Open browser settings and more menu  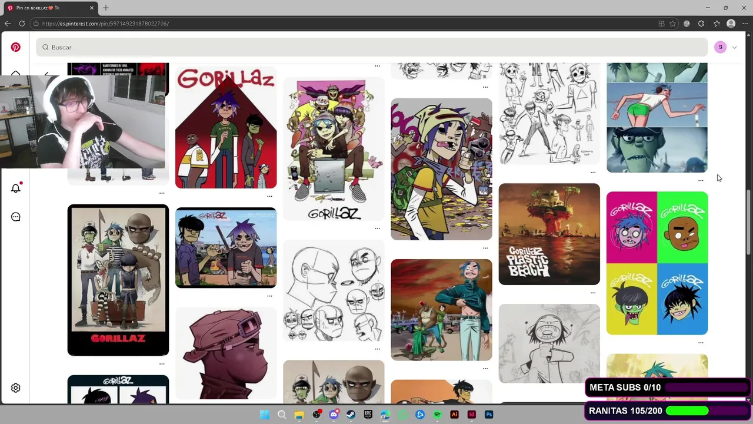[745, 24]
